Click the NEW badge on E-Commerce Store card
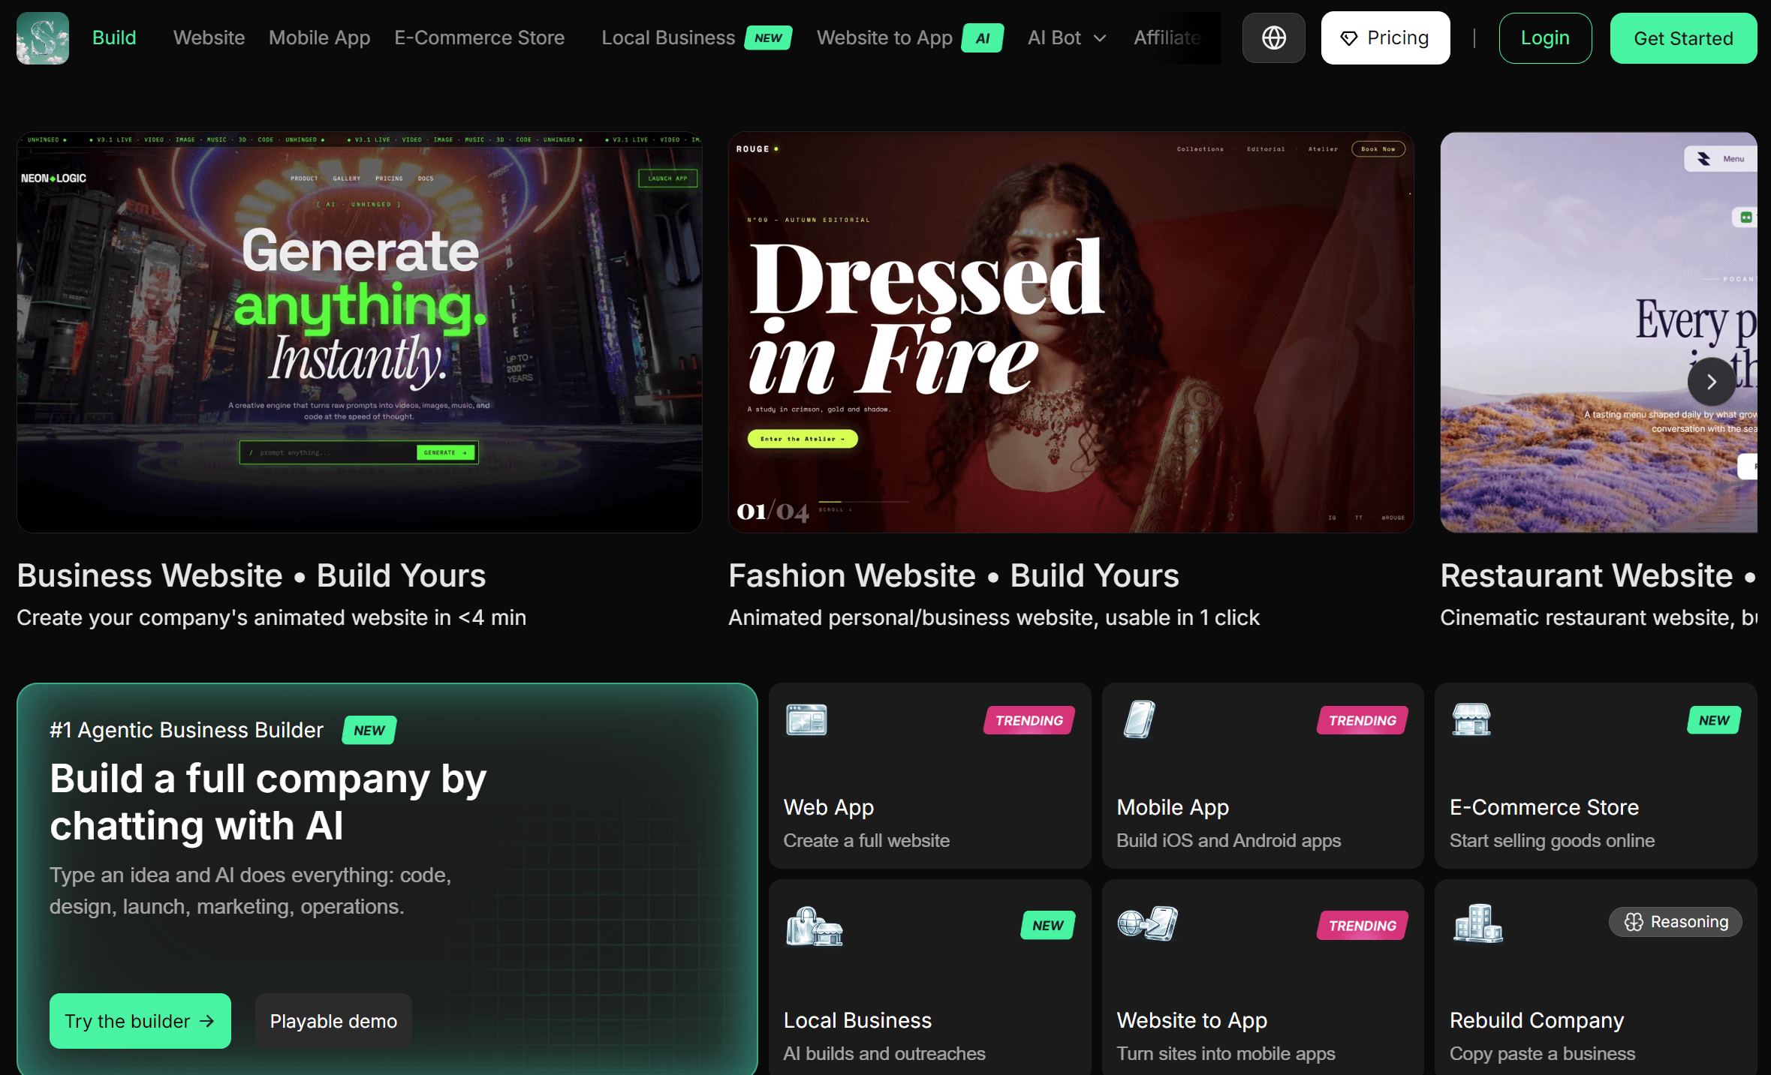This screenshot has height=1075, width=1771. (x=1714, y=720)
